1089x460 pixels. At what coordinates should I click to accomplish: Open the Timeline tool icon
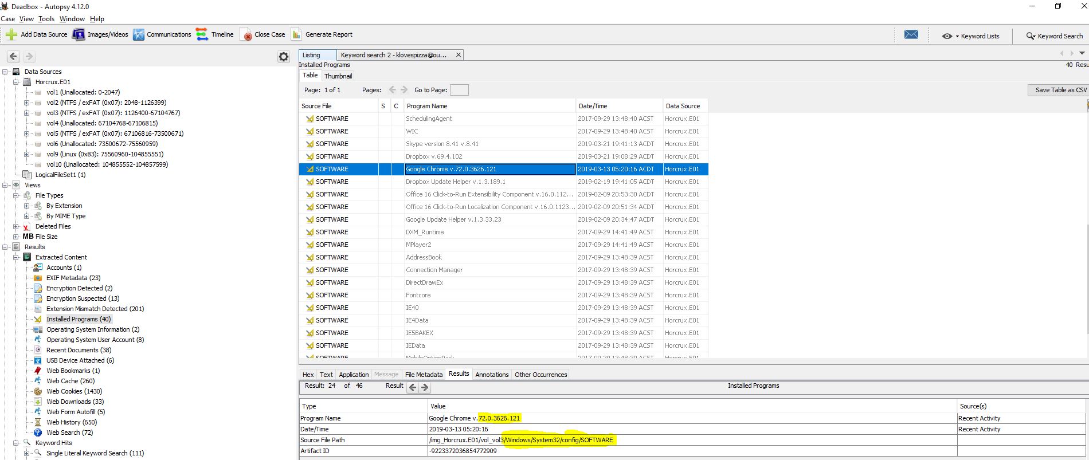coord(202,34)
